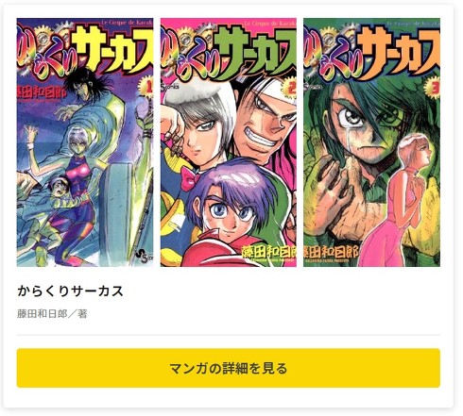Click the からくりサーカス title text
The image size is (463, 416).
tap(71, 291)
